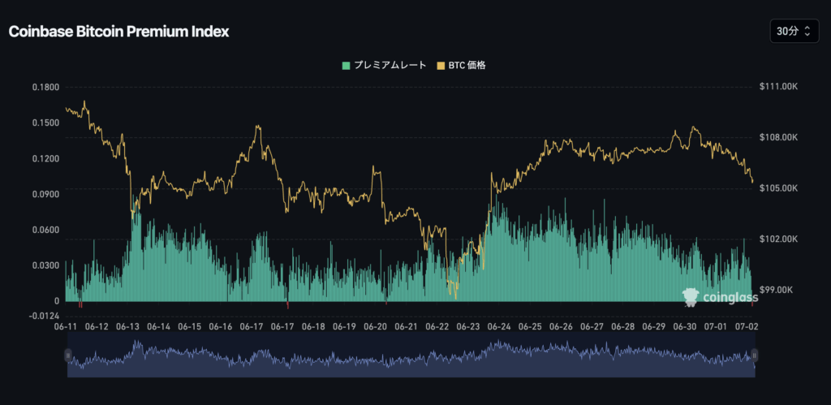
Task: Click the 06-29 date label
Action: coord(655,326)
